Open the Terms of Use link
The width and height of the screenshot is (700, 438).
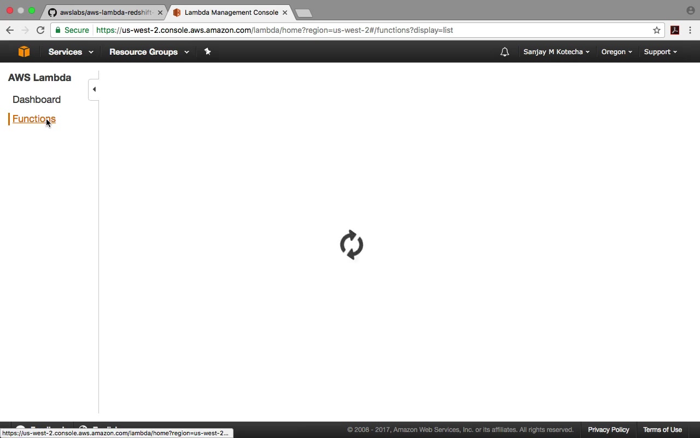tap(662, 430)
